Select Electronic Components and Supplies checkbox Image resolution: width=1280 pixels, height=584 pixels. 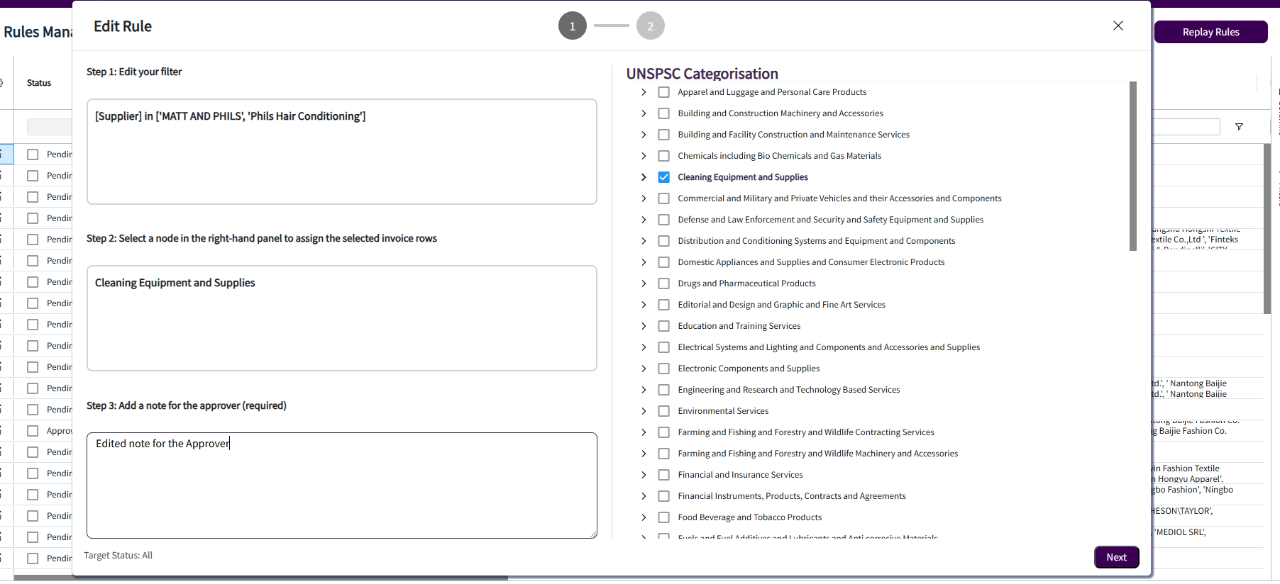coord(664,369)
